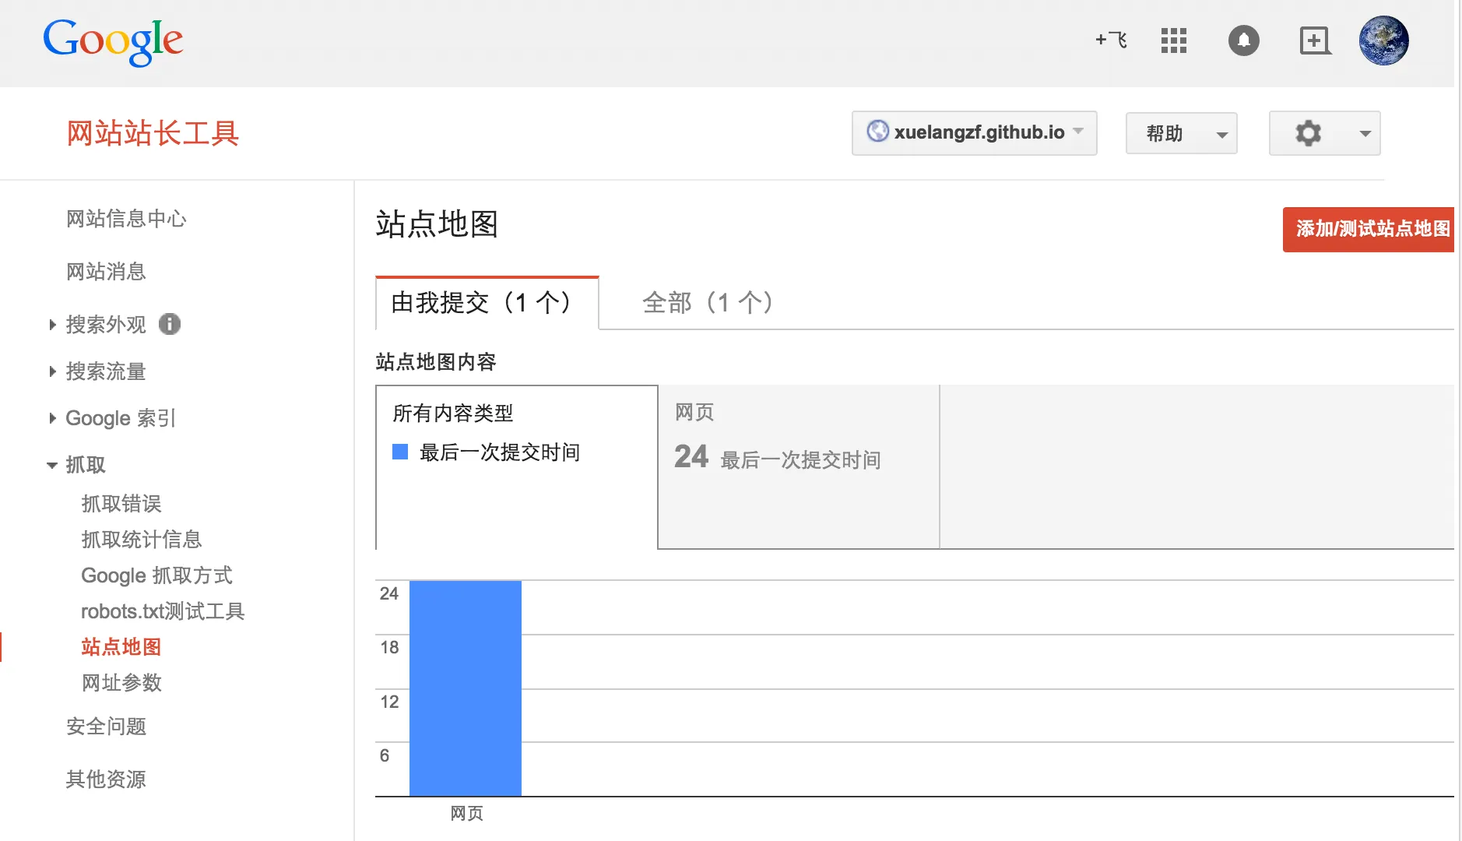The width and height of the screenshot is (1462, 841).
Task: Open the xuelangzf.github.io site selector
Action: tap(974, 133)
